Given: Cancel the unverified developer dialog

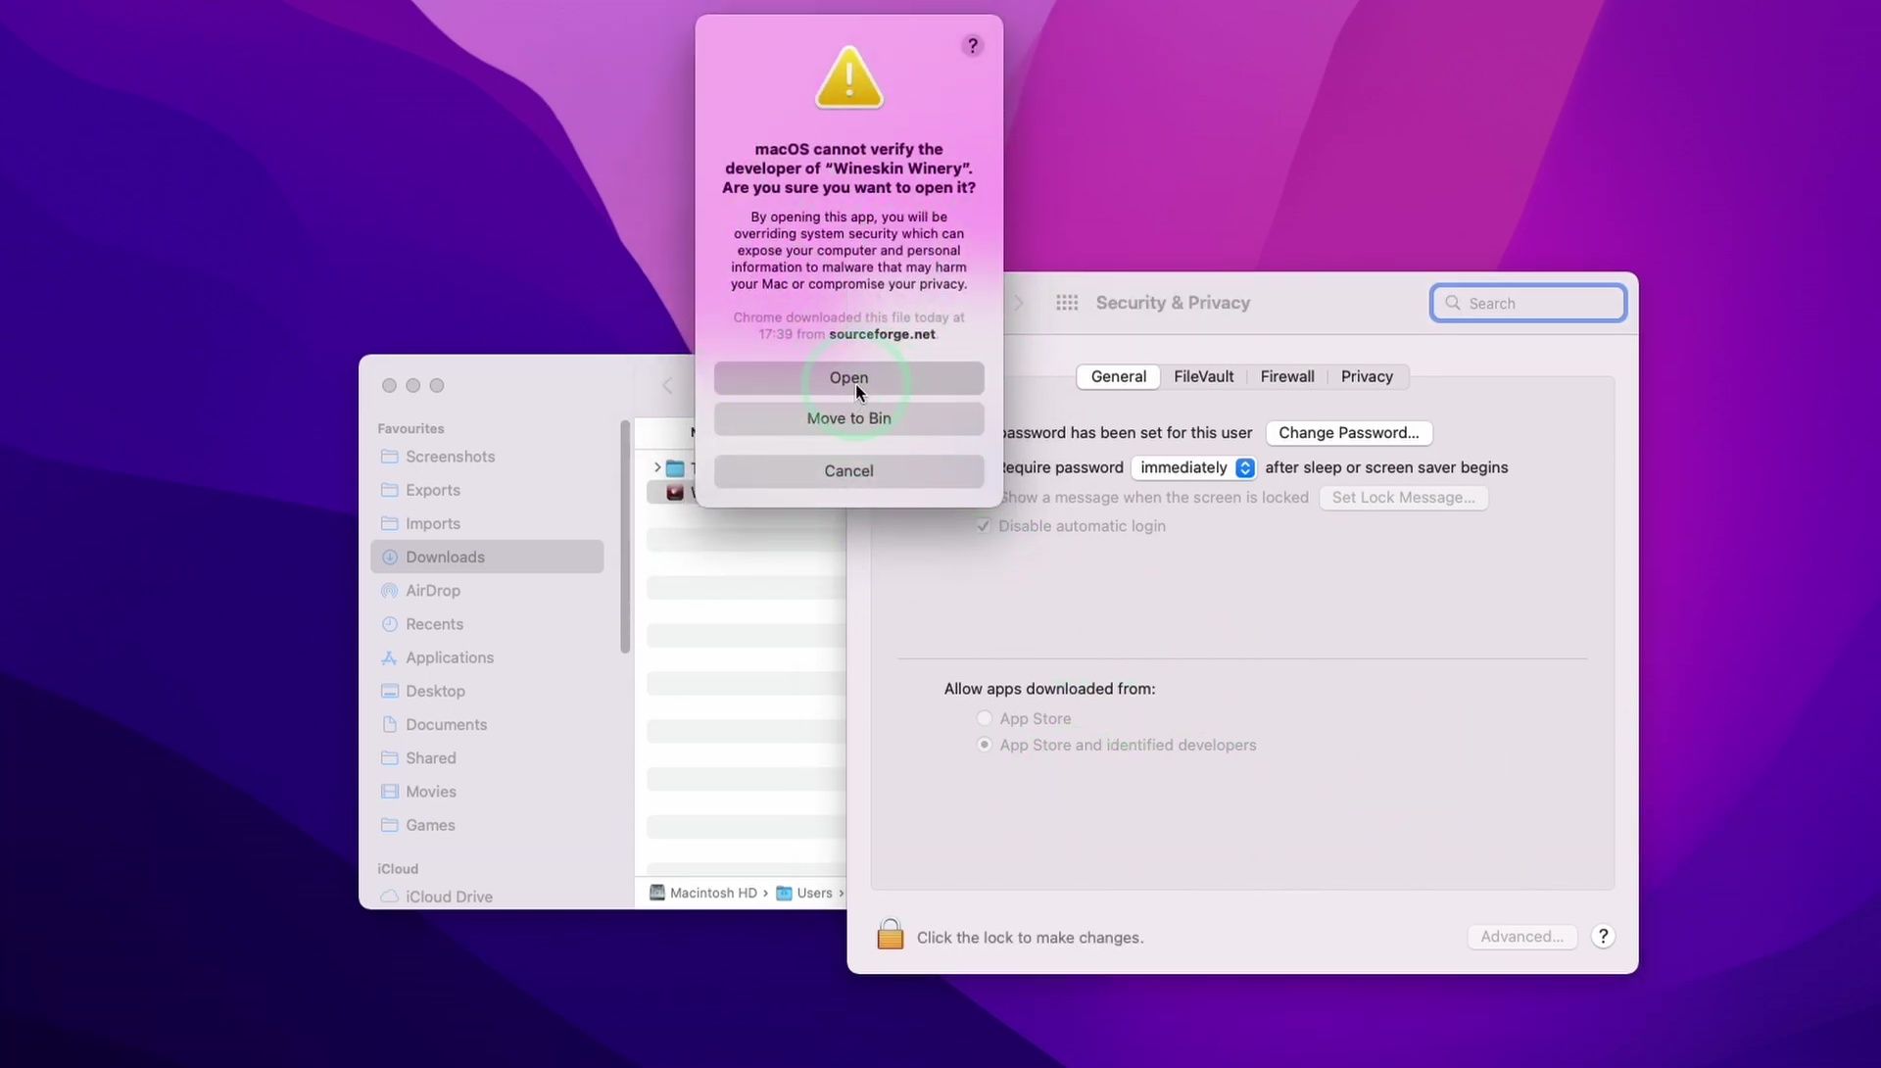Looking at the screenshot, I should coord(848,471).
